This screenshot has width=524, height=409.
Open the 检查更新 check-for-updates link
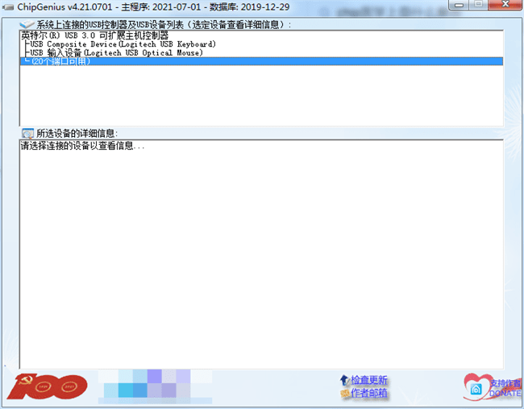369,380
